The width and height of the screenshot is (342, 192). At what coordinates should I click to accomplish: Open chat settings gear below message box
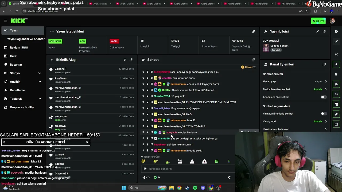coord(229,177)
